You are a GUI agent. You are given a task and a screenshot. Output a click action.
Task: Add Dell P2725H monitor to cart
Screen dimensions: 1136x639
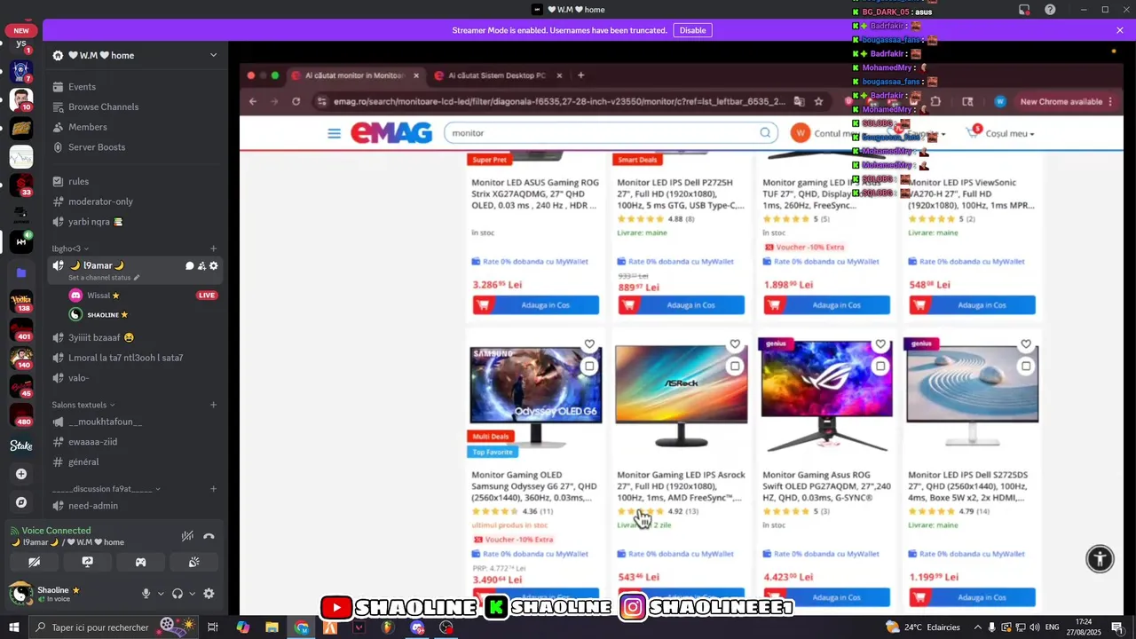(x=682, y=305)
